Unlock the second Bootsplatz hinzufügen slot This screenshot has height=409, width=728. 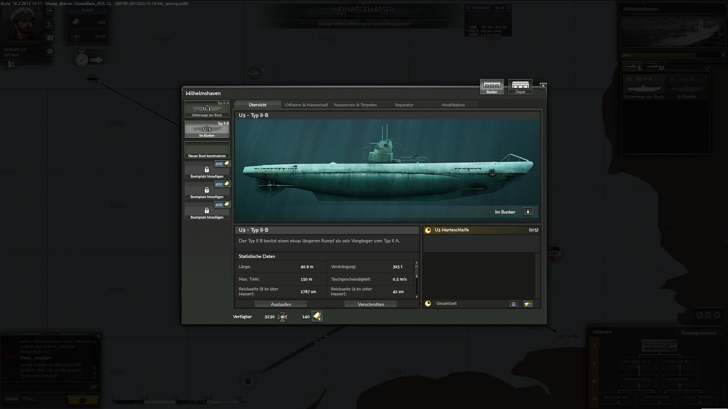[x=207, y=190]
